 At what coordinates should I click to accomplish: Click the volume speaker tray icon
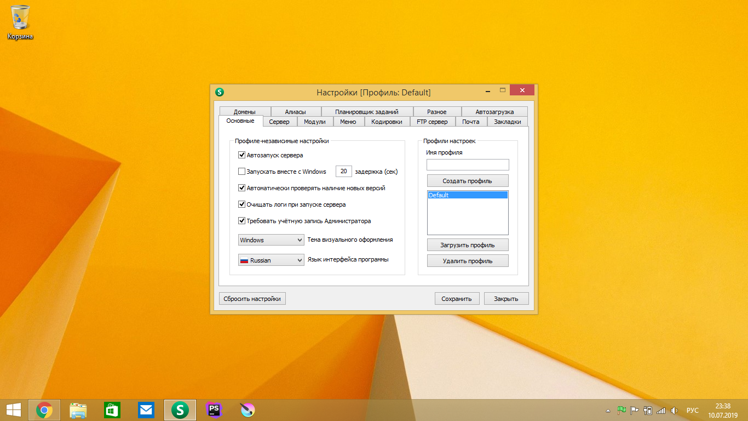point(674,410)
